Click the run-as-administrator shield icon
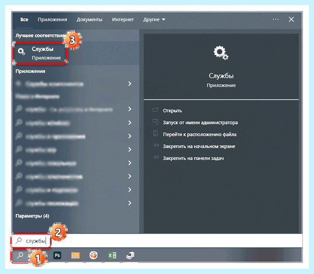Screen dimensions: 314x274 155,122
